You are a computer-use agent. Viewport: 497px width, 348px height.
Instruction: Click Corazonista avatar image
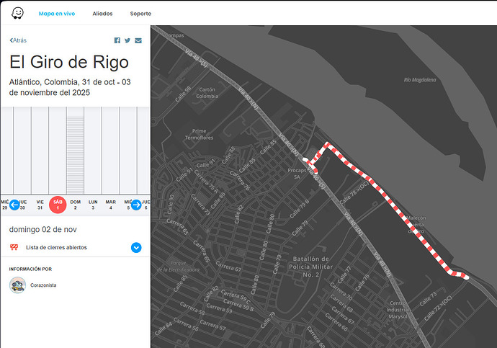pyautogui.click(x=18, y=285)
